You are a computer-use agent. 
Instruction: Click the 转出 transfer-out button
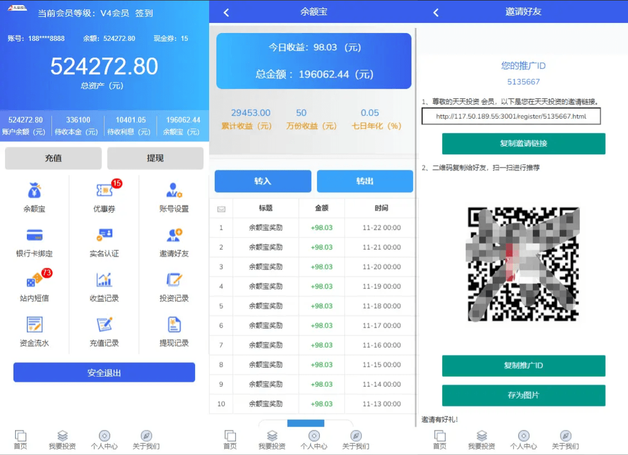[x=365, y=181]
